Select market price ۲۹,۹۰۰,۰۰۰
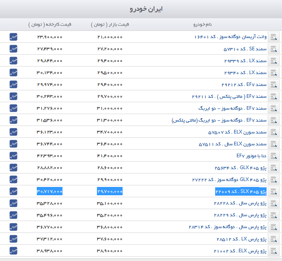The height and width of the screenshot is (261, 282). [x=110, y=179]
